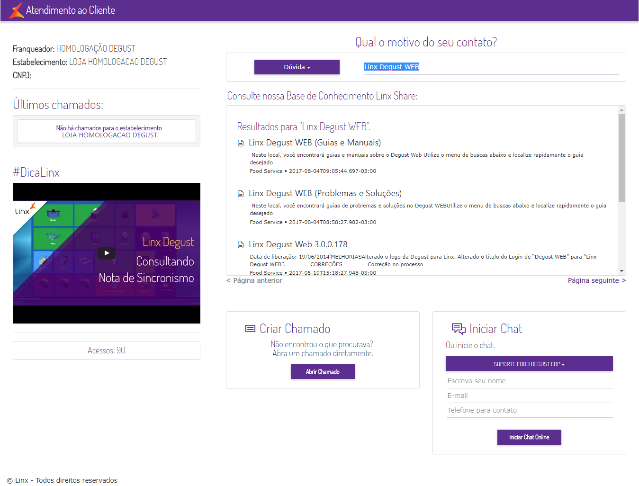Viewport: 639px width, 486px height.
Task: Focus the E-mail input field
Action: pos(529,396)
